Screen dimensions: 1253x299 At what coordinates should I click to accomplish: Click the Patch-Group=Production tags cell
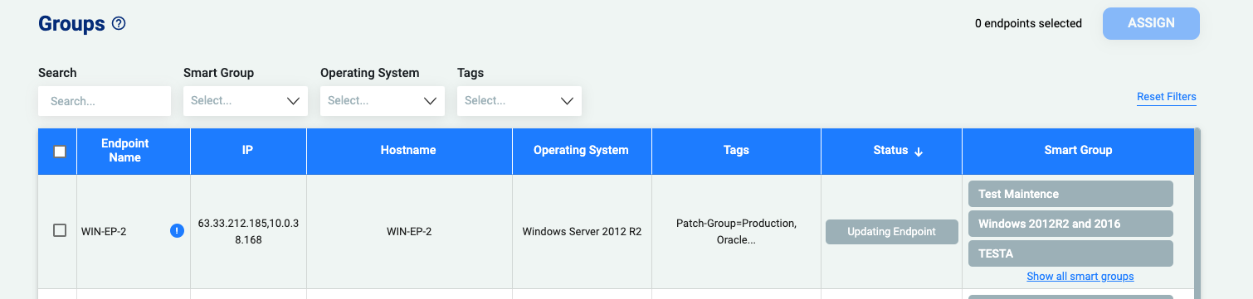coord(736,232)
